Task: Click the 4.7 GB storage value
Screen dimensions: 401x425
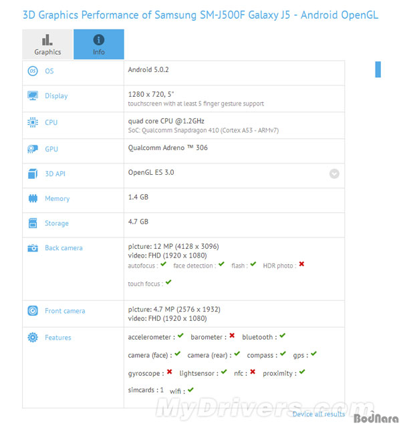Action: tap(138, 222)
